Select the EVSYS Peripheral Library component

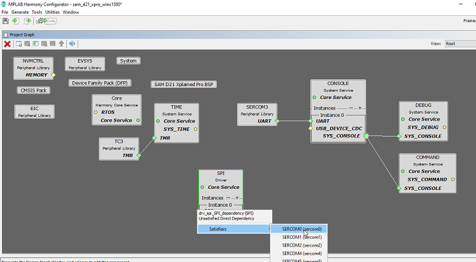coord(85,64)
